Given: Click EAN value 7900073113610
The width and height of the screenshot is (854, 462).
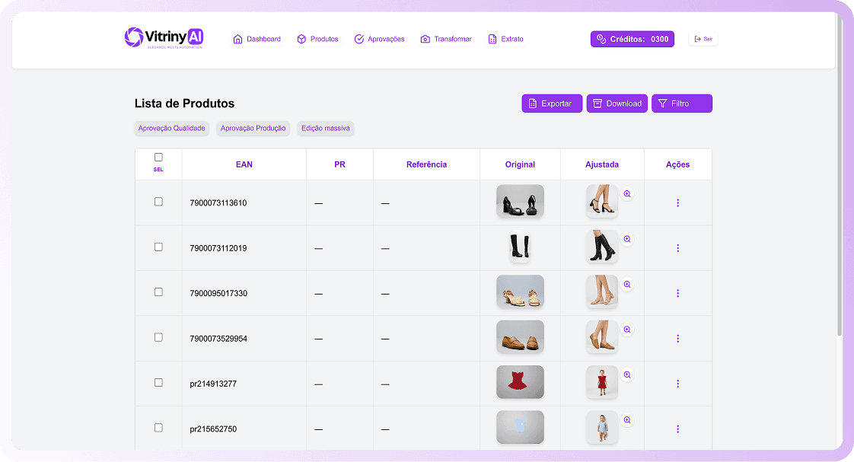Looking at the screenshot, I should (x=218, y=203).
